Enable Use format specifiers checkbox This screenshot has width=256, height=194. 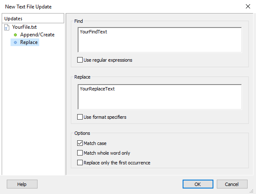80,117
